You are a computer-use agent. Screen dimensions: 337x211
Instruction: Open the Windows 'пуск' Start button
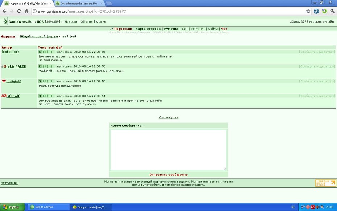[x=12, y=207]
